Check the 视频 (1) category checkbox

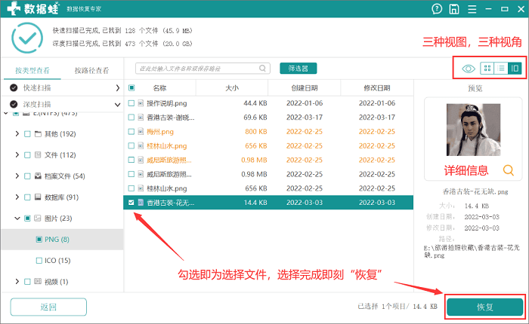(27, 282)
